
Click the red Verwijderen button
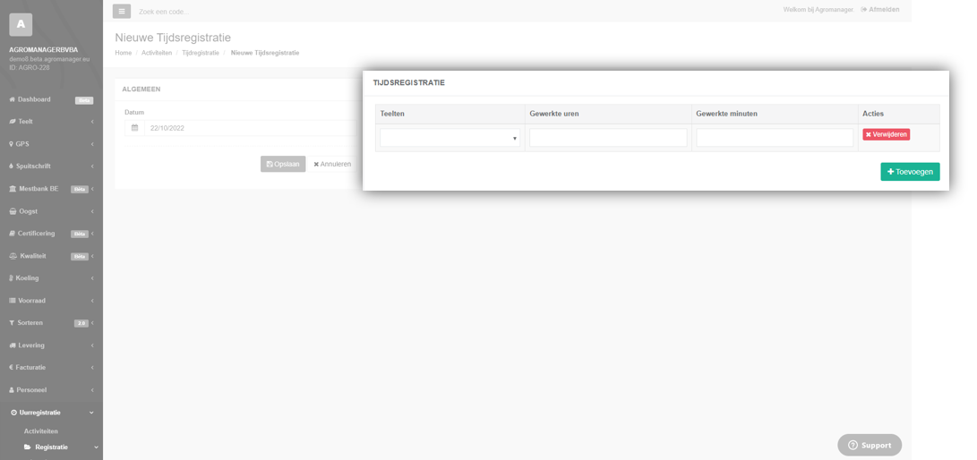886,134
